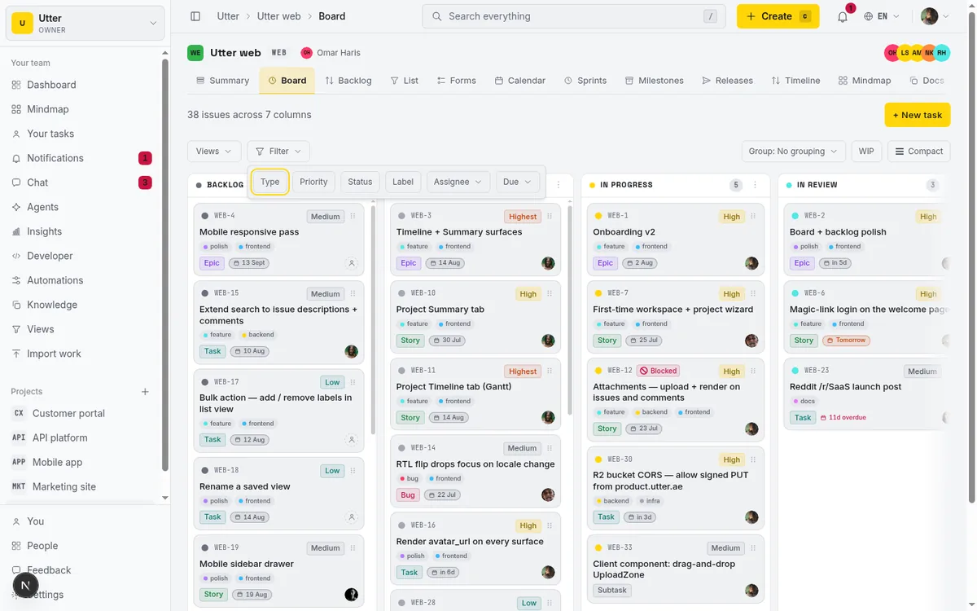Switch to the Summary tab

(x=222, y=81)
